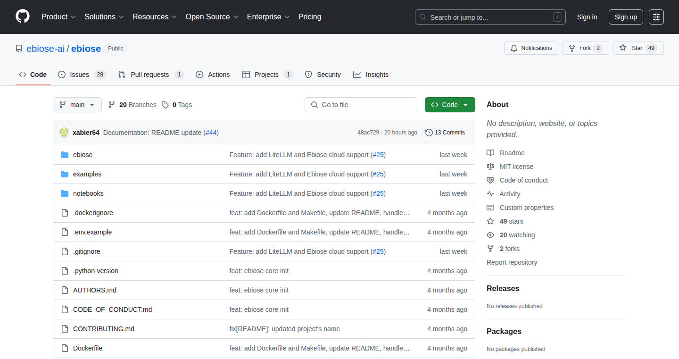Image resolution: width=679 pixels, height=359 pixels.
Task: Open commit message 'fix[README]: updated project's name'
Action: (285, 329)
